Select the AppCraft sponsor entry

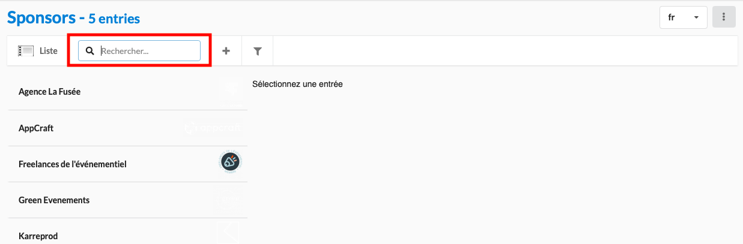point(36,128)
